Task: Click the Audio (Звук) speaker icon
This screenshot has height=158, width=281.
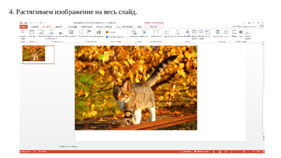Action: pos(241,32)
